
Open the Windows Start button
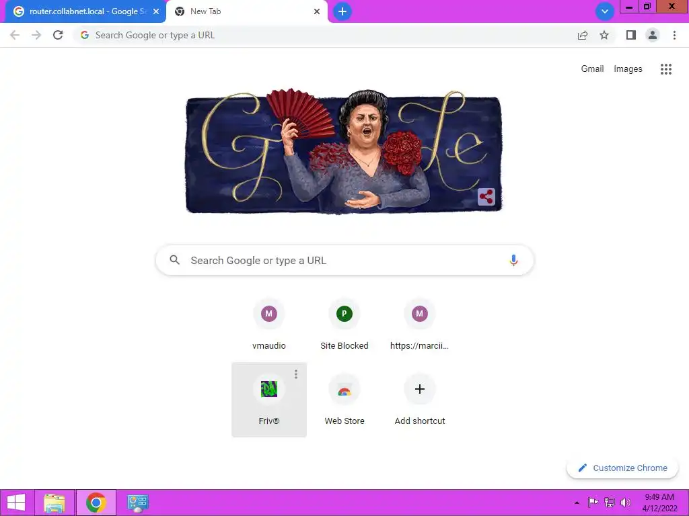pos(16,503)
